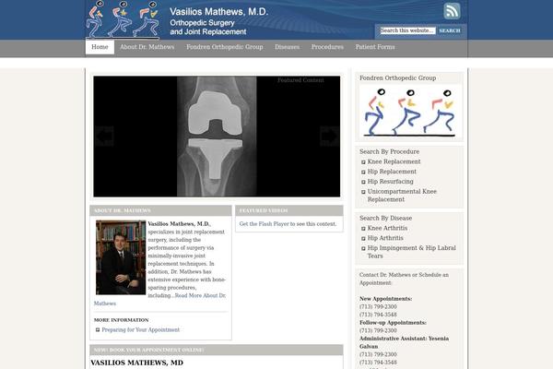
Task: Expand the Diseases menu
Action: (x=287, y=47)
